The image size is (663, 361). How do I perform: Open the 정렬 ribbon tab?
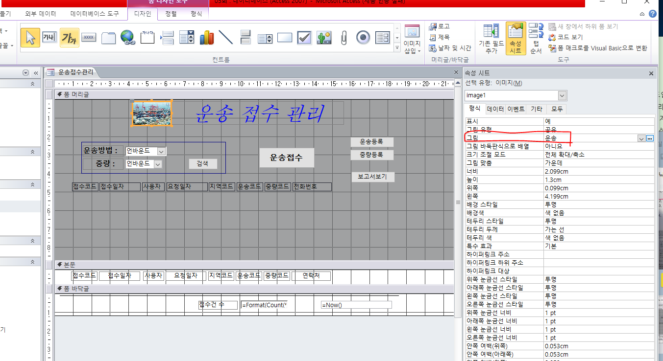[x=171, y=14]
